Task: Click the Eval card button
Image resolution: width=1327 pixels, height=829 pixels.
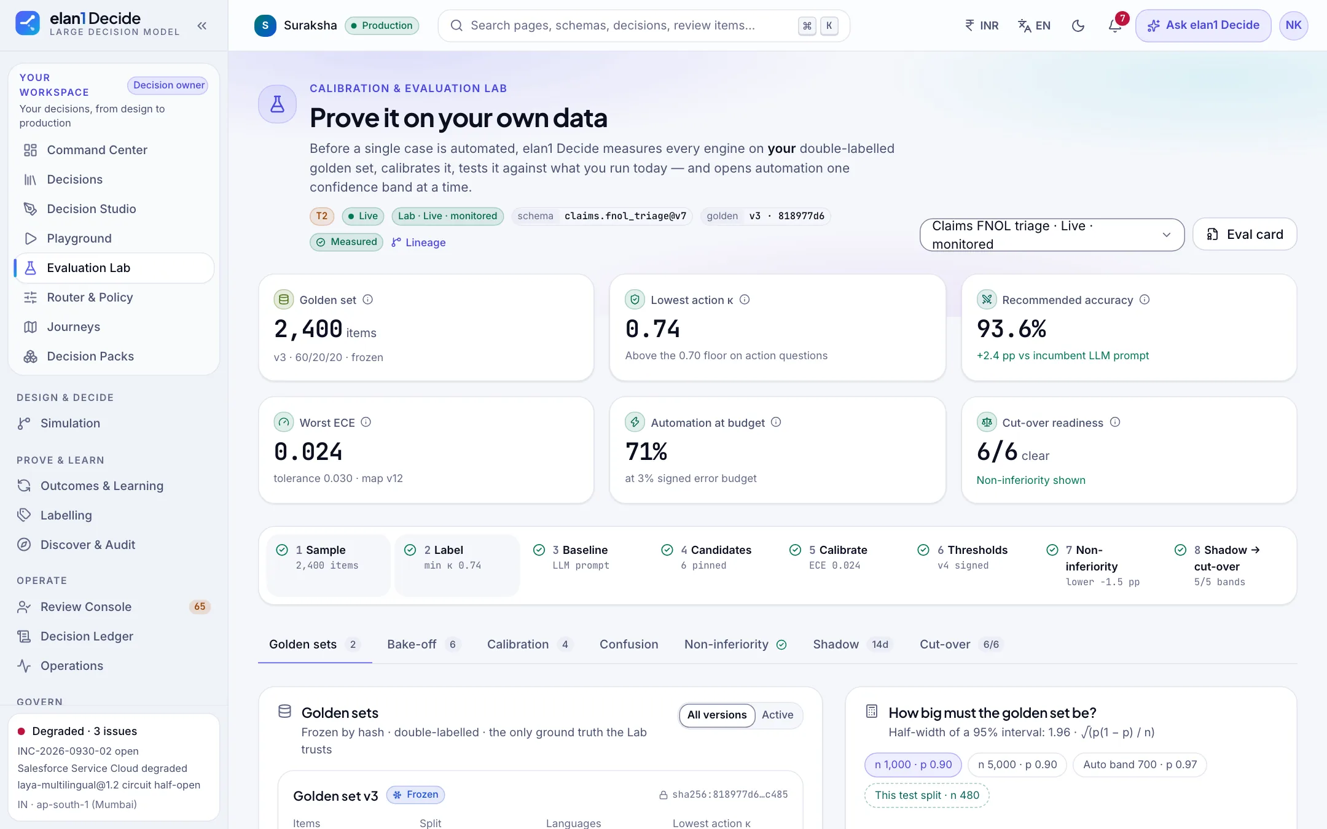Action: pyautogui.click(x=1245, y=234)
